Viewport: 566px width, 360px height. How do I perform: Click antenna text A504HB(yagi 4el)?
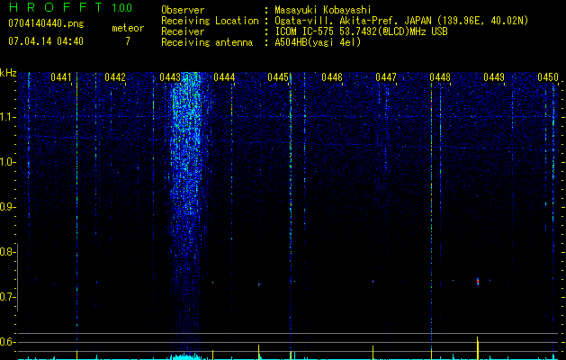click(x=318, y=42)
